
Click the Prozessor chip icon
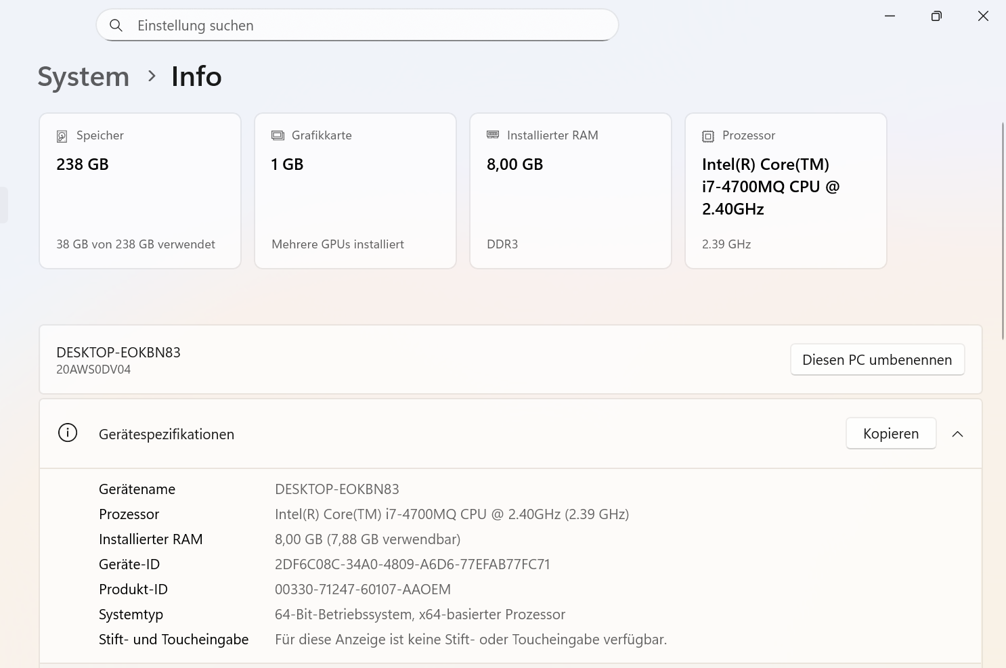(x=708, y=136)
